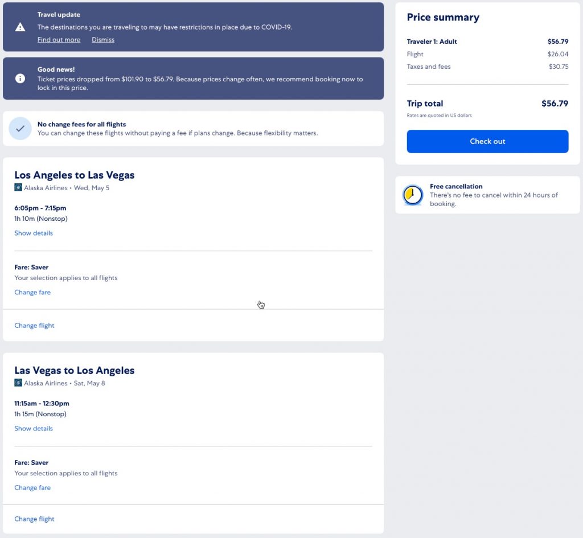Expand Show details for Los Angeles to Las Vegas

coord(34,233)
